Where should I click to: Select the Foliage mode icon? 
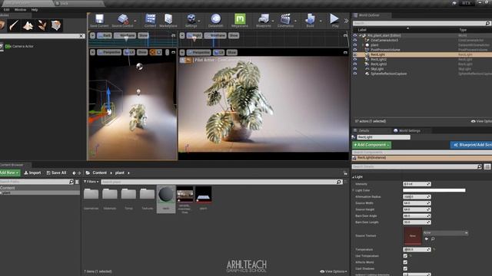42,25
